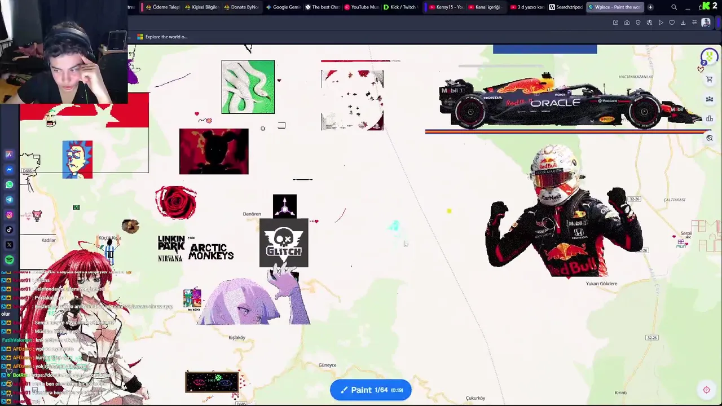Open the easy setup menu icon
This screenshot has height=406, width=722.
(694, 23)
